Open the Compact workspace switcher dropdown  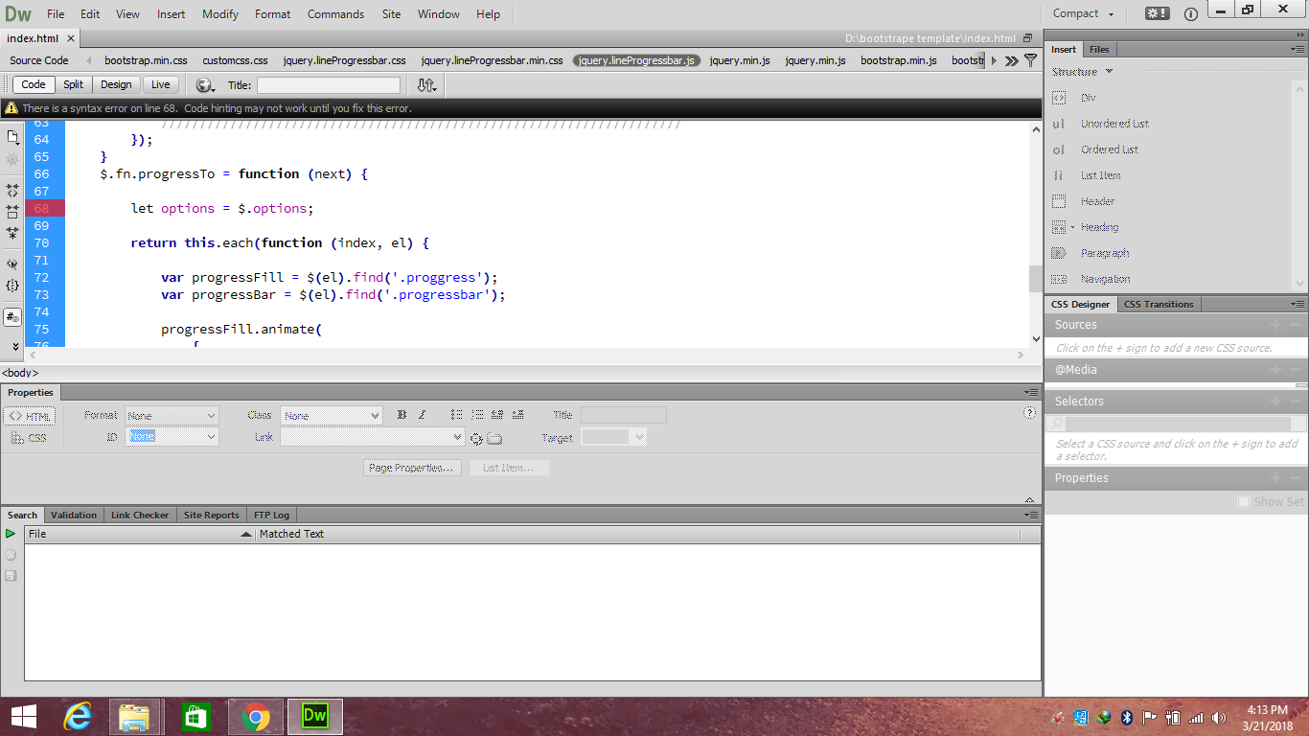1083,13
